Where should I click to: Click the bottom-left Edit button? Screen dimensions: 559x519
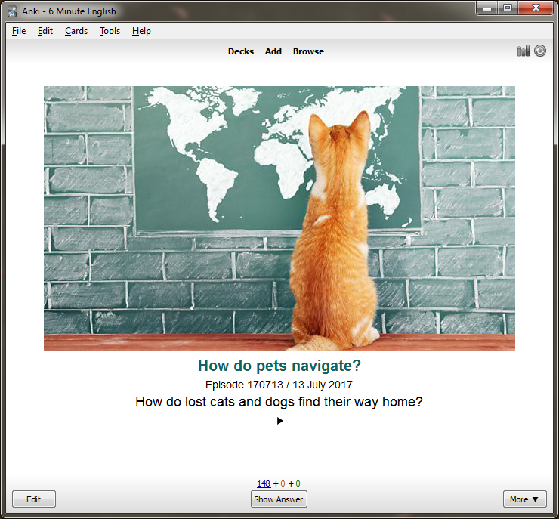pyautogui.click(x=34, y=499)
